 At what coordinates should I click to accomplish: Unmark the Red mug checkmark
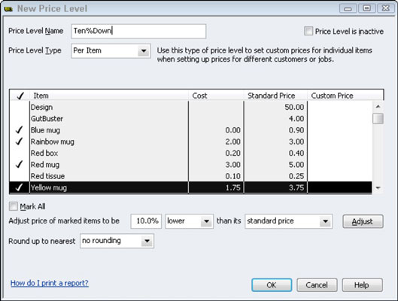(x=19, y=165)
